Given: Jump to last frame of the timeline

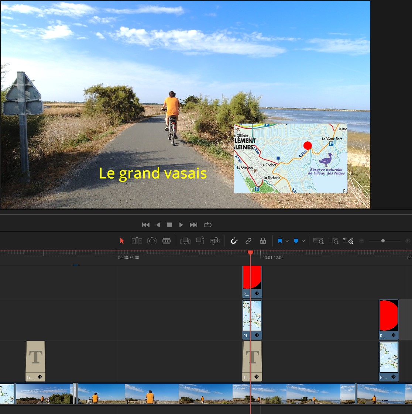Looking at the screenshot, I should coord(193,225).
